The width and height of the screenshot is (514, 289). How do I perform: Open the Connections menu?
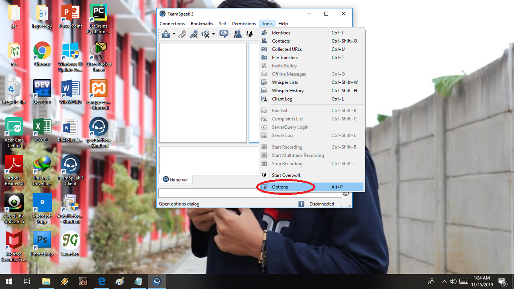point(172,24)
